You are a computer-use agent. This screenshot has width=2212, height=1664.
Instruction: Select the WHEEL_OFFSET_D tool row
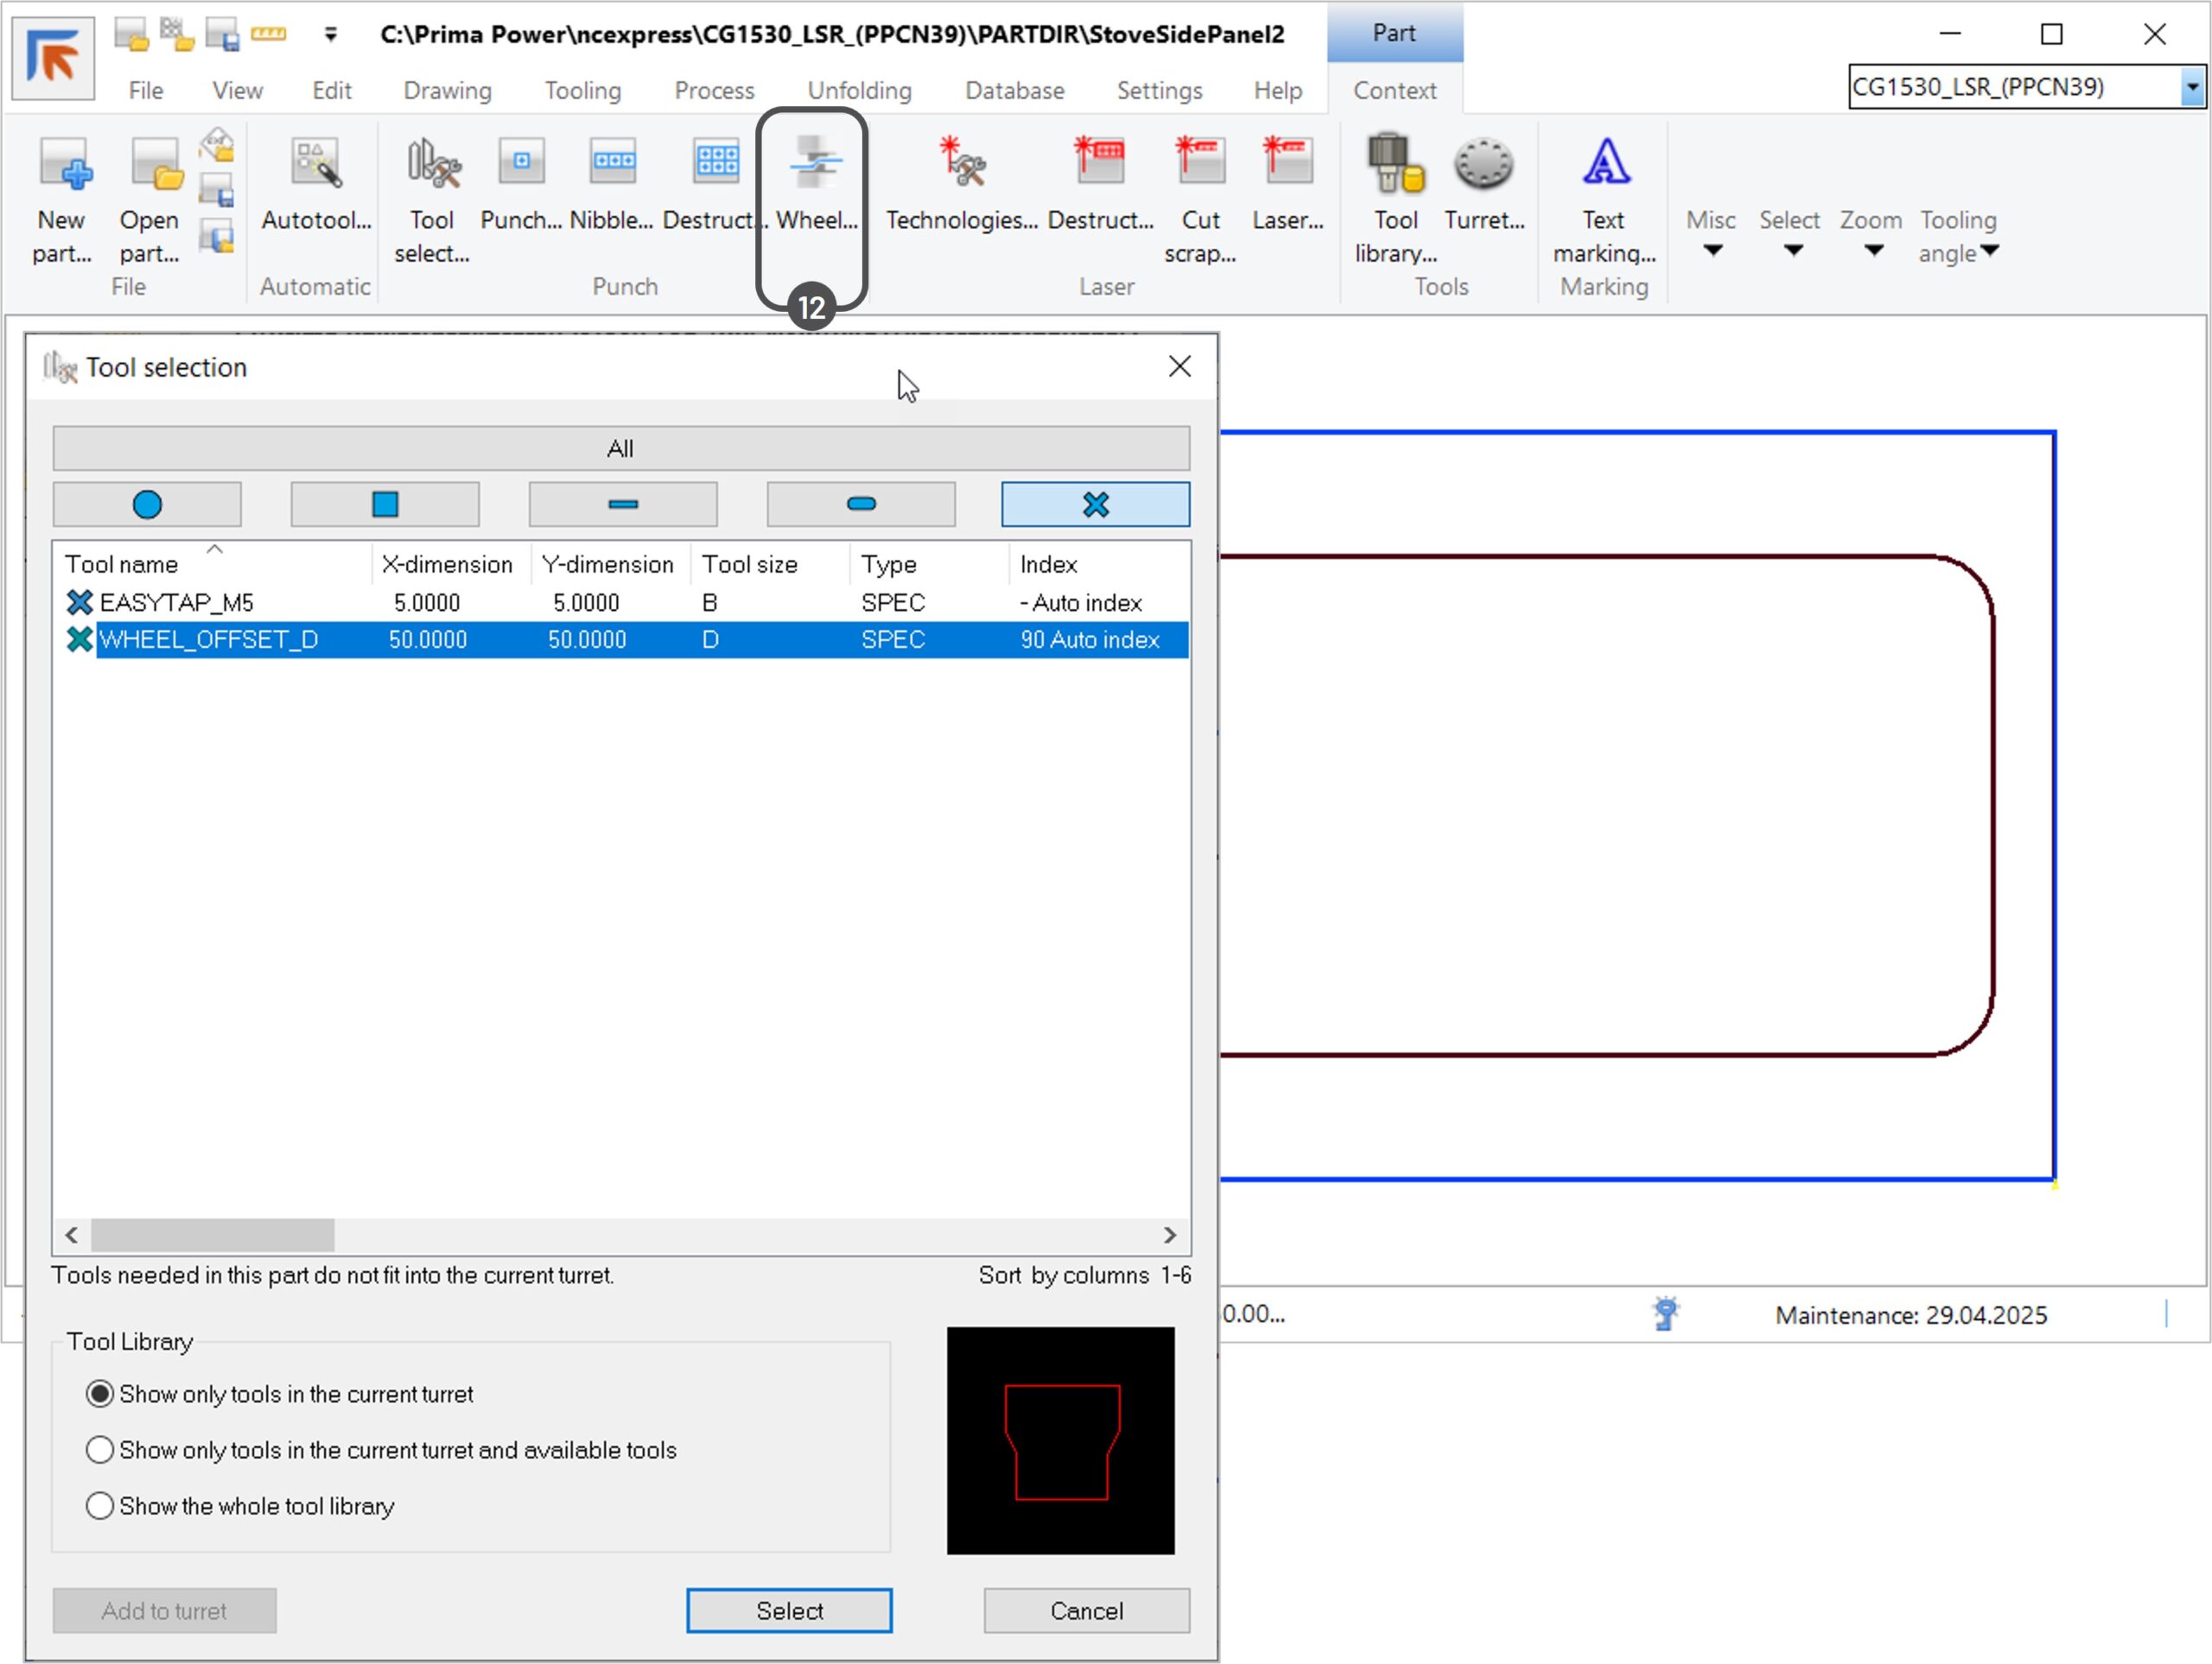(x=623, y=640)
